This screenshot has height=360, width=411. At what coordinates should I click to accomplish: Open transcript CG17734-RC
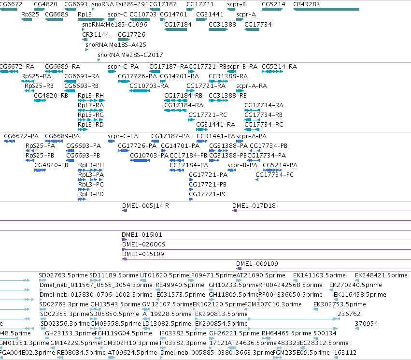coord(264,125)
